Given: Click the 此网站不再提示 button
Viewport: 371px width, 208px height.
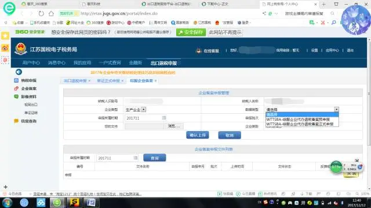Looking at the screenshot, I should [x=225, y=32].
